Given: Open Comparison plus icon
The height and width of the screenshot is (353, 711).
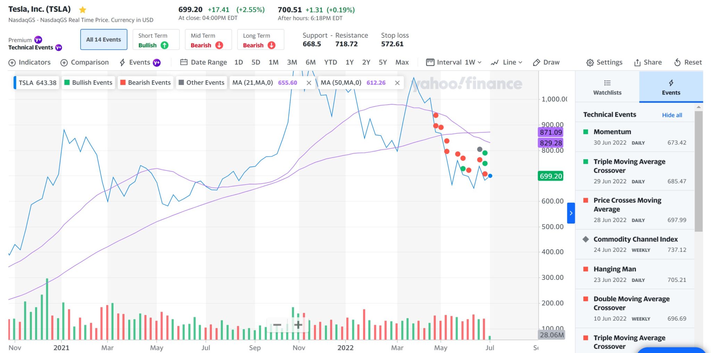Looking at the screenshot, I should click(64, 63).
